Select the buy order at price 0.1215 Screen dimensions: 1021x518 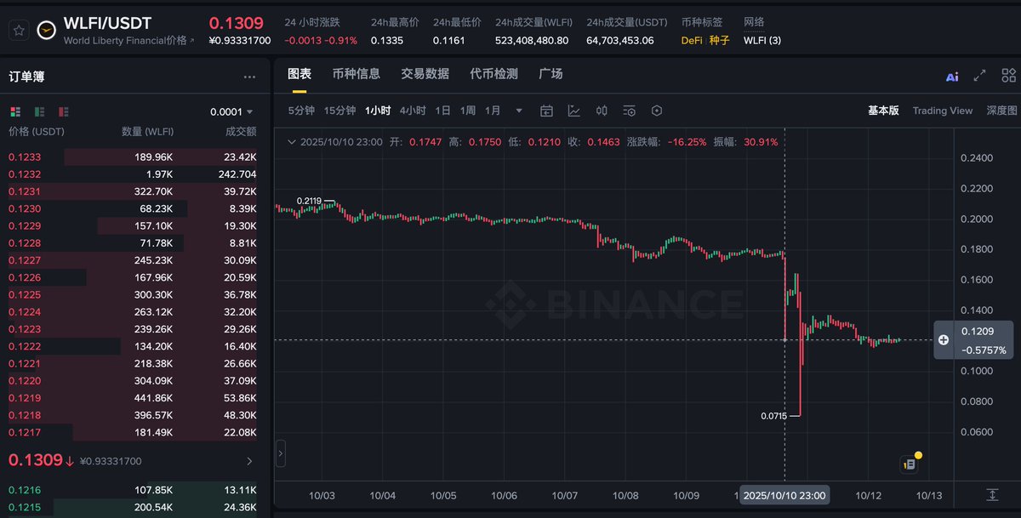[133, 507]
